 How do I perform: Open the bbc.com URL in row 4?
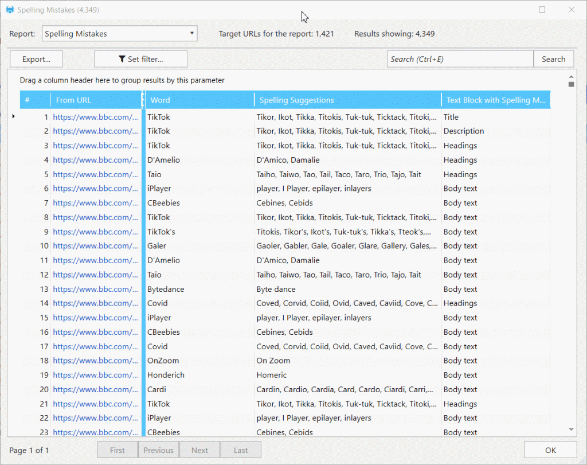[96, 160]
